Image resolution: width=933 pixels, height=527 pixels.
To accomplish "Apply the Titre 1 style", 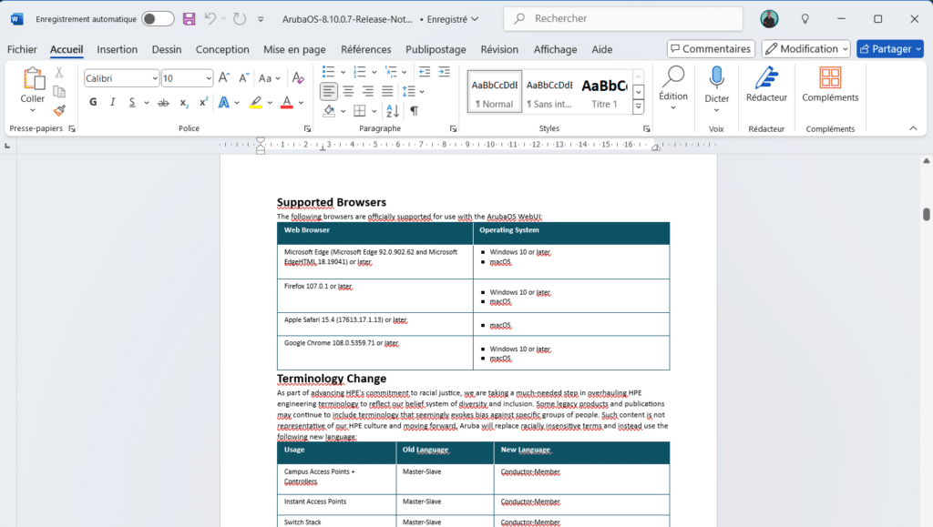I will click(x=604, y=91).
